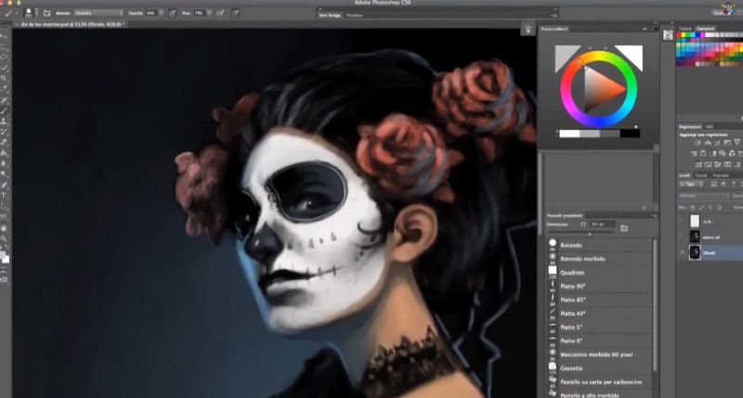Toggle lock transparent pixels in Livelli panel
This screenshot has height=398, width=743.
[x=692, y=207]
